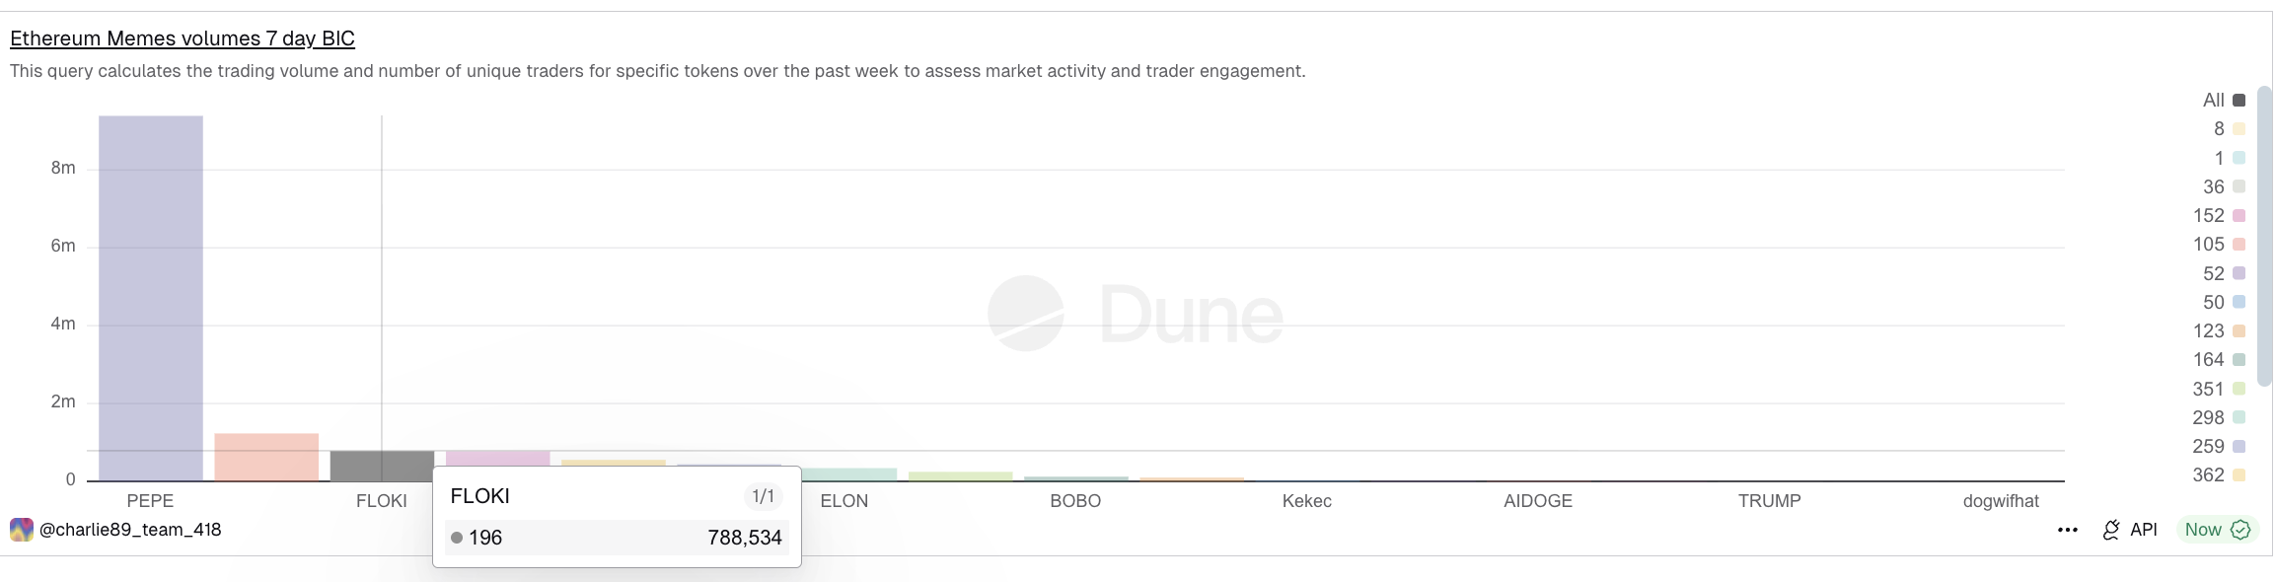Toggle visibility of the 52 series
The image size is (2275, 582).
coord(2240,272)
